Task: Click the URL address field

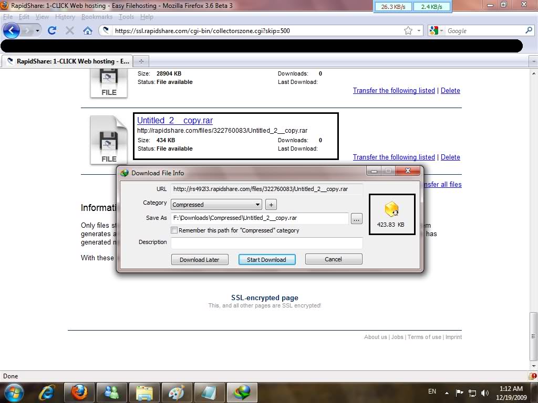Action: click(257, 31)
